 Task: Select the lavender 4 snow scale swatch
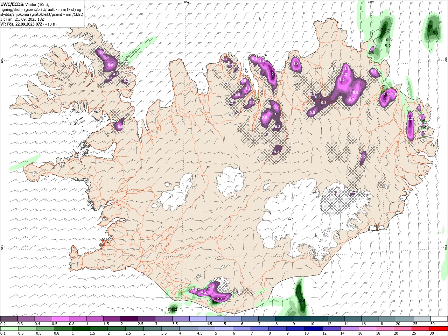point(198,319)
